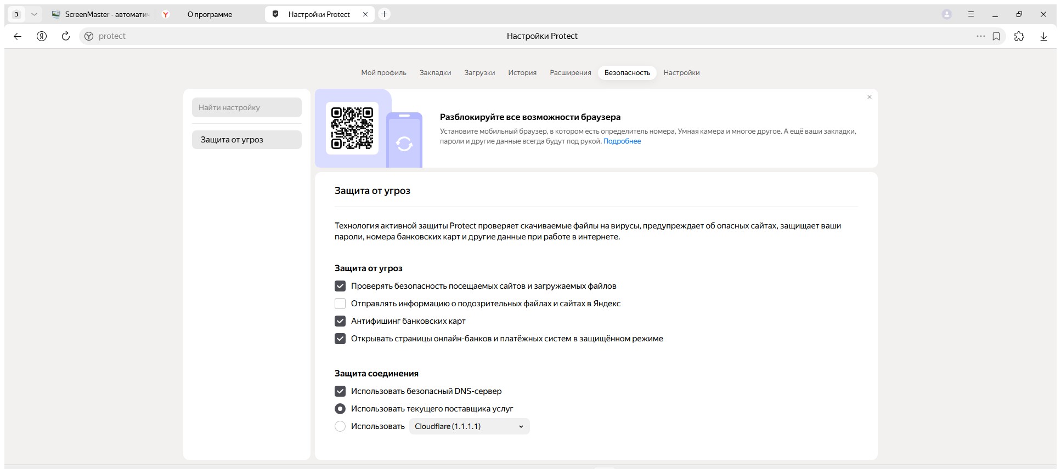Select Использовать текущего поставщика услуг radio
This screenshot has height=469, width=1061.
click(x=340, y=409)
